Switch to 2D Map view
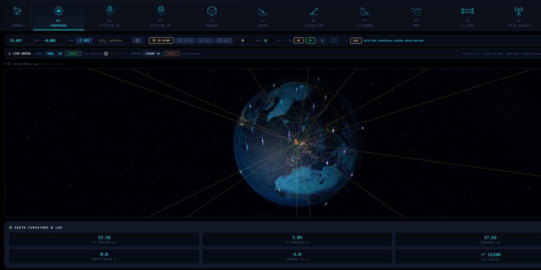 (x=185, y=40)
